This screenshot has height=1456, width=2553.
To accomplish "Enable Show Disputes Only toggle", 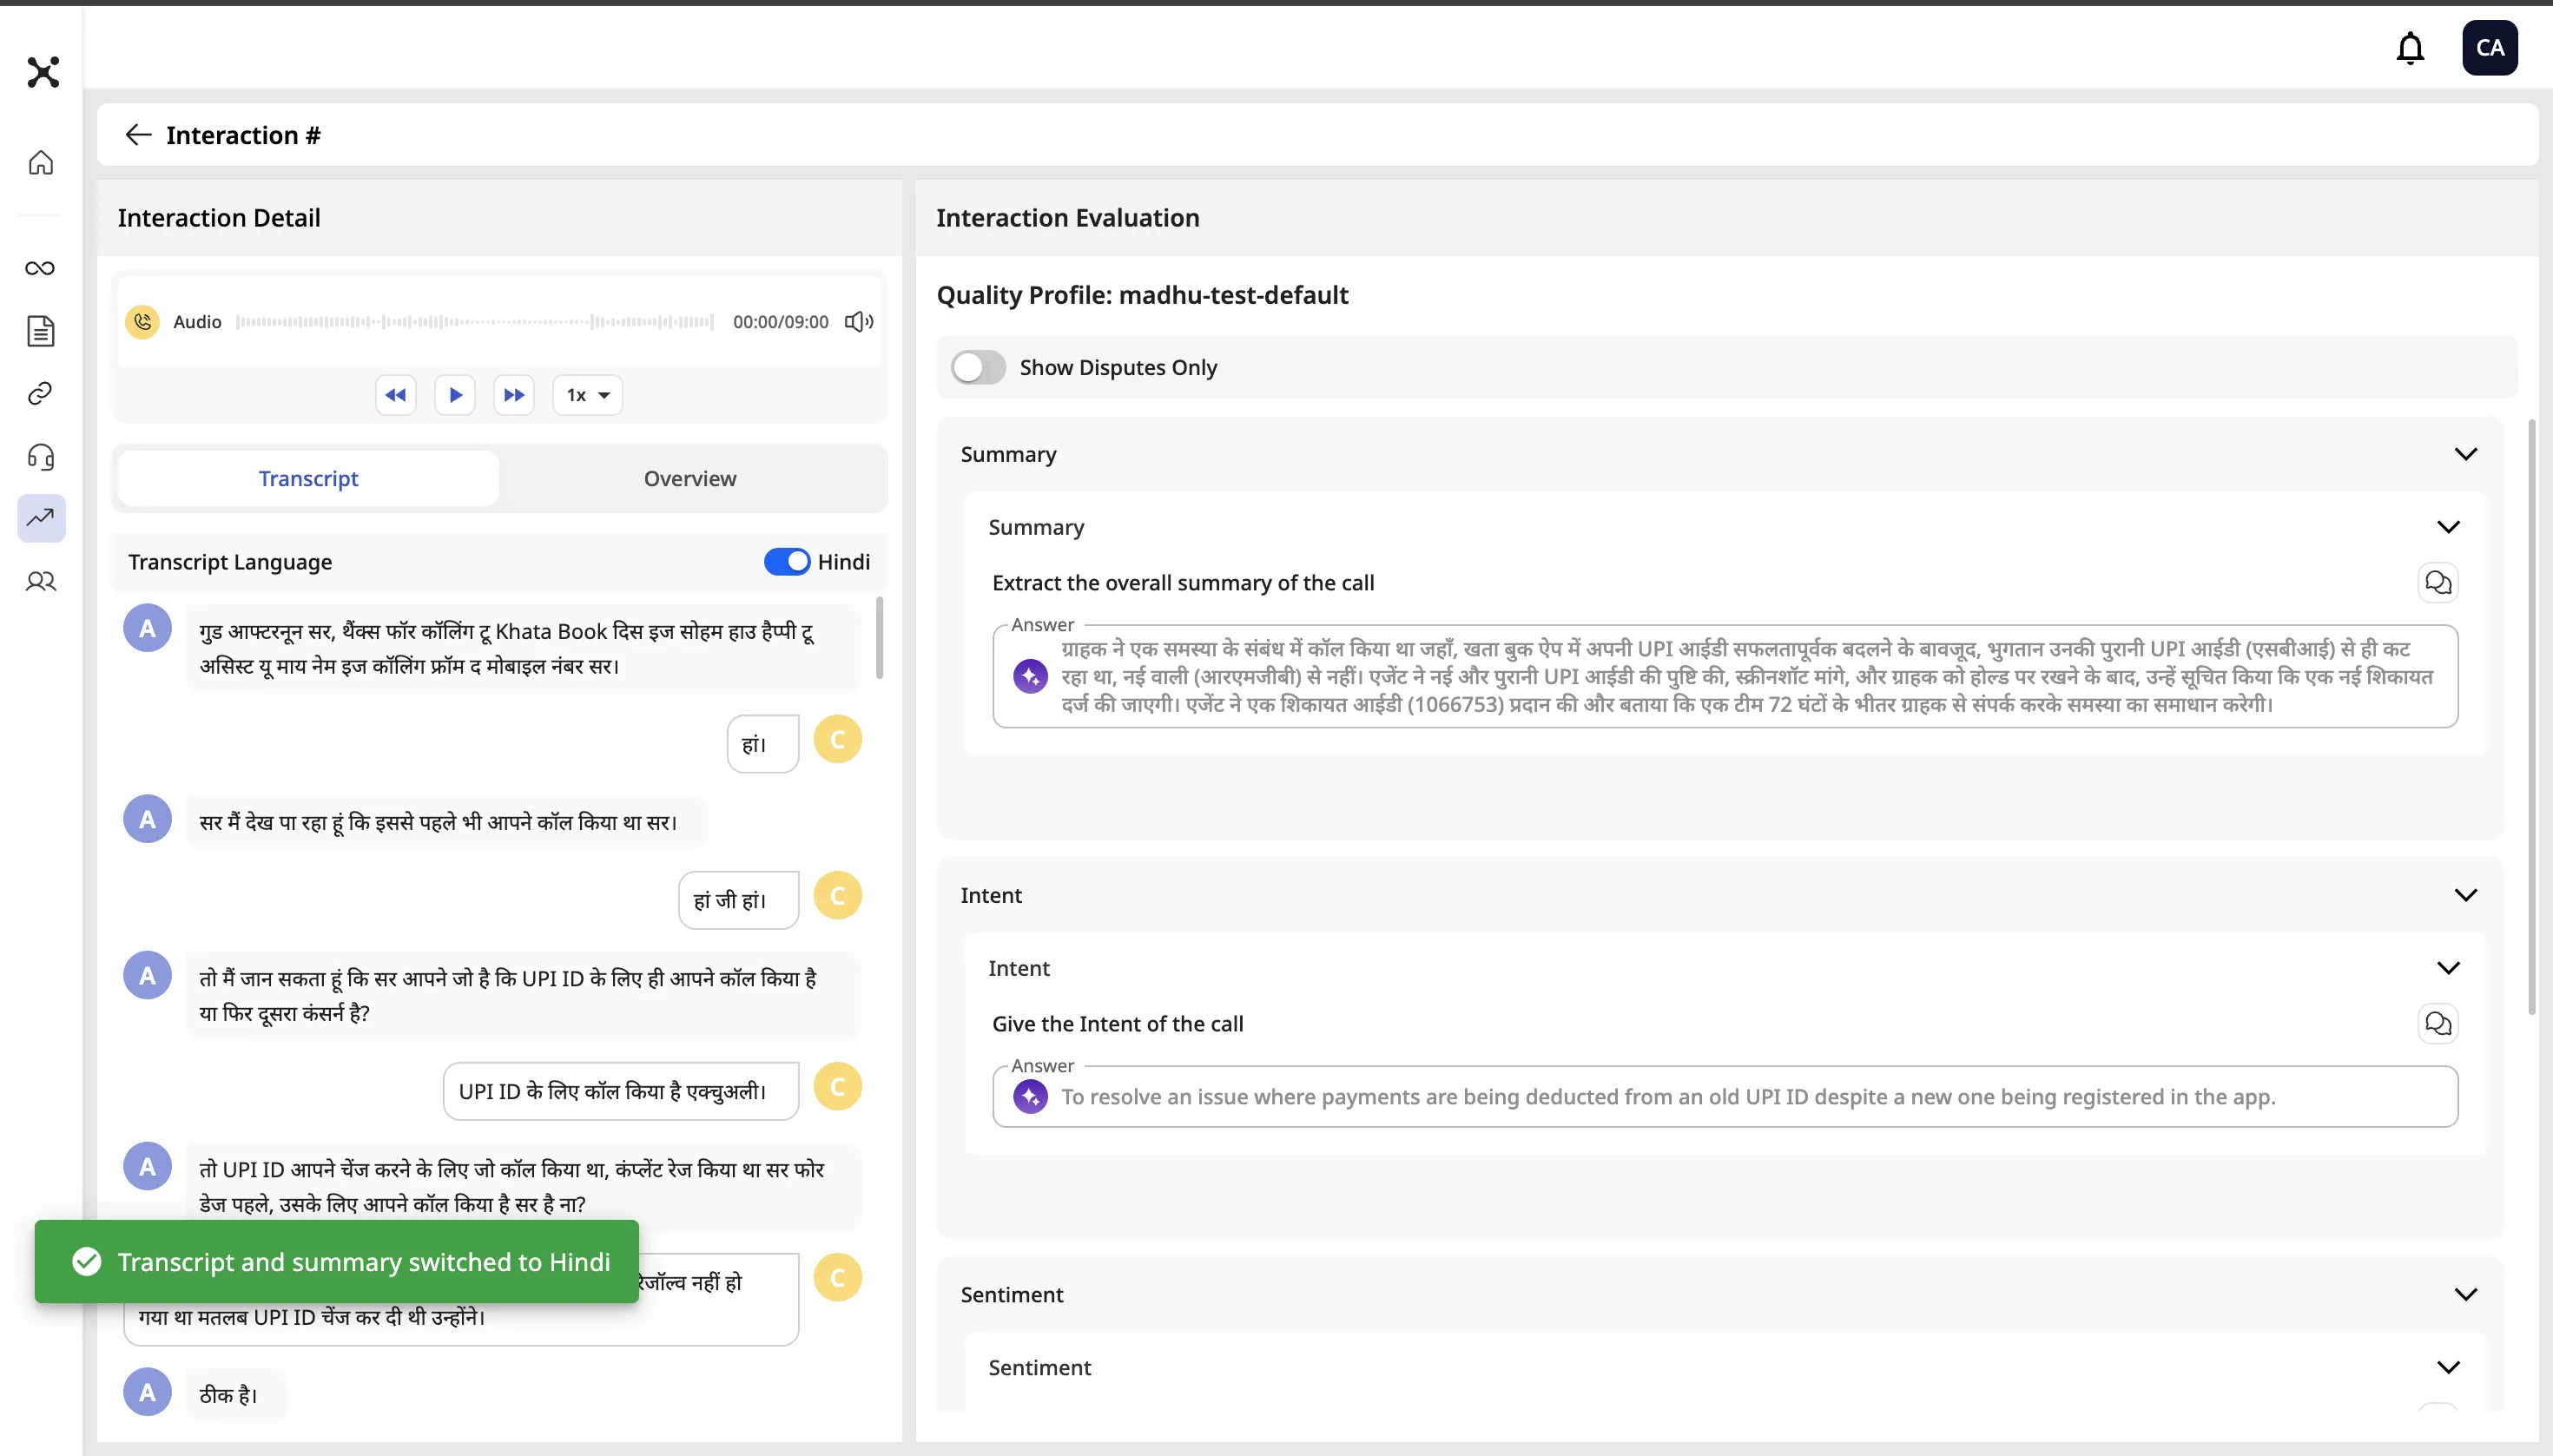I will point(978,368).
